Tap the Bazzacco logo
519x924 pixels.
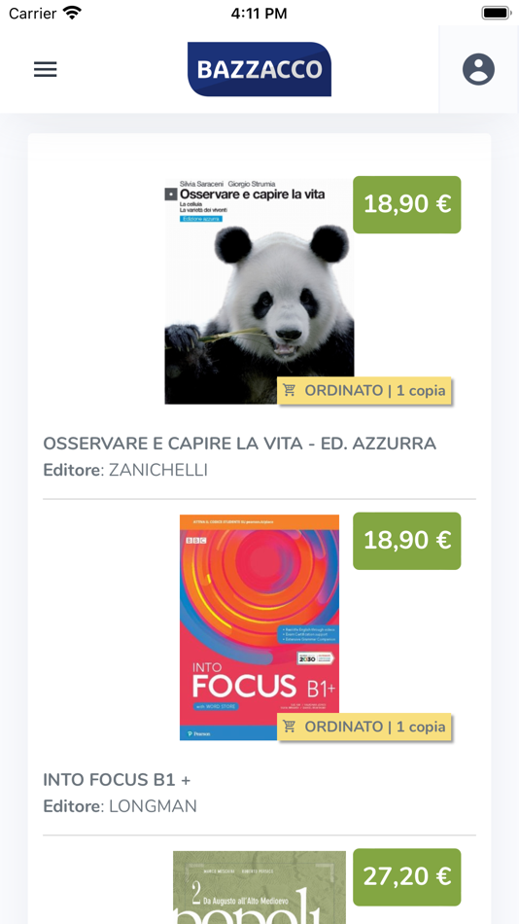click(259, 69)
